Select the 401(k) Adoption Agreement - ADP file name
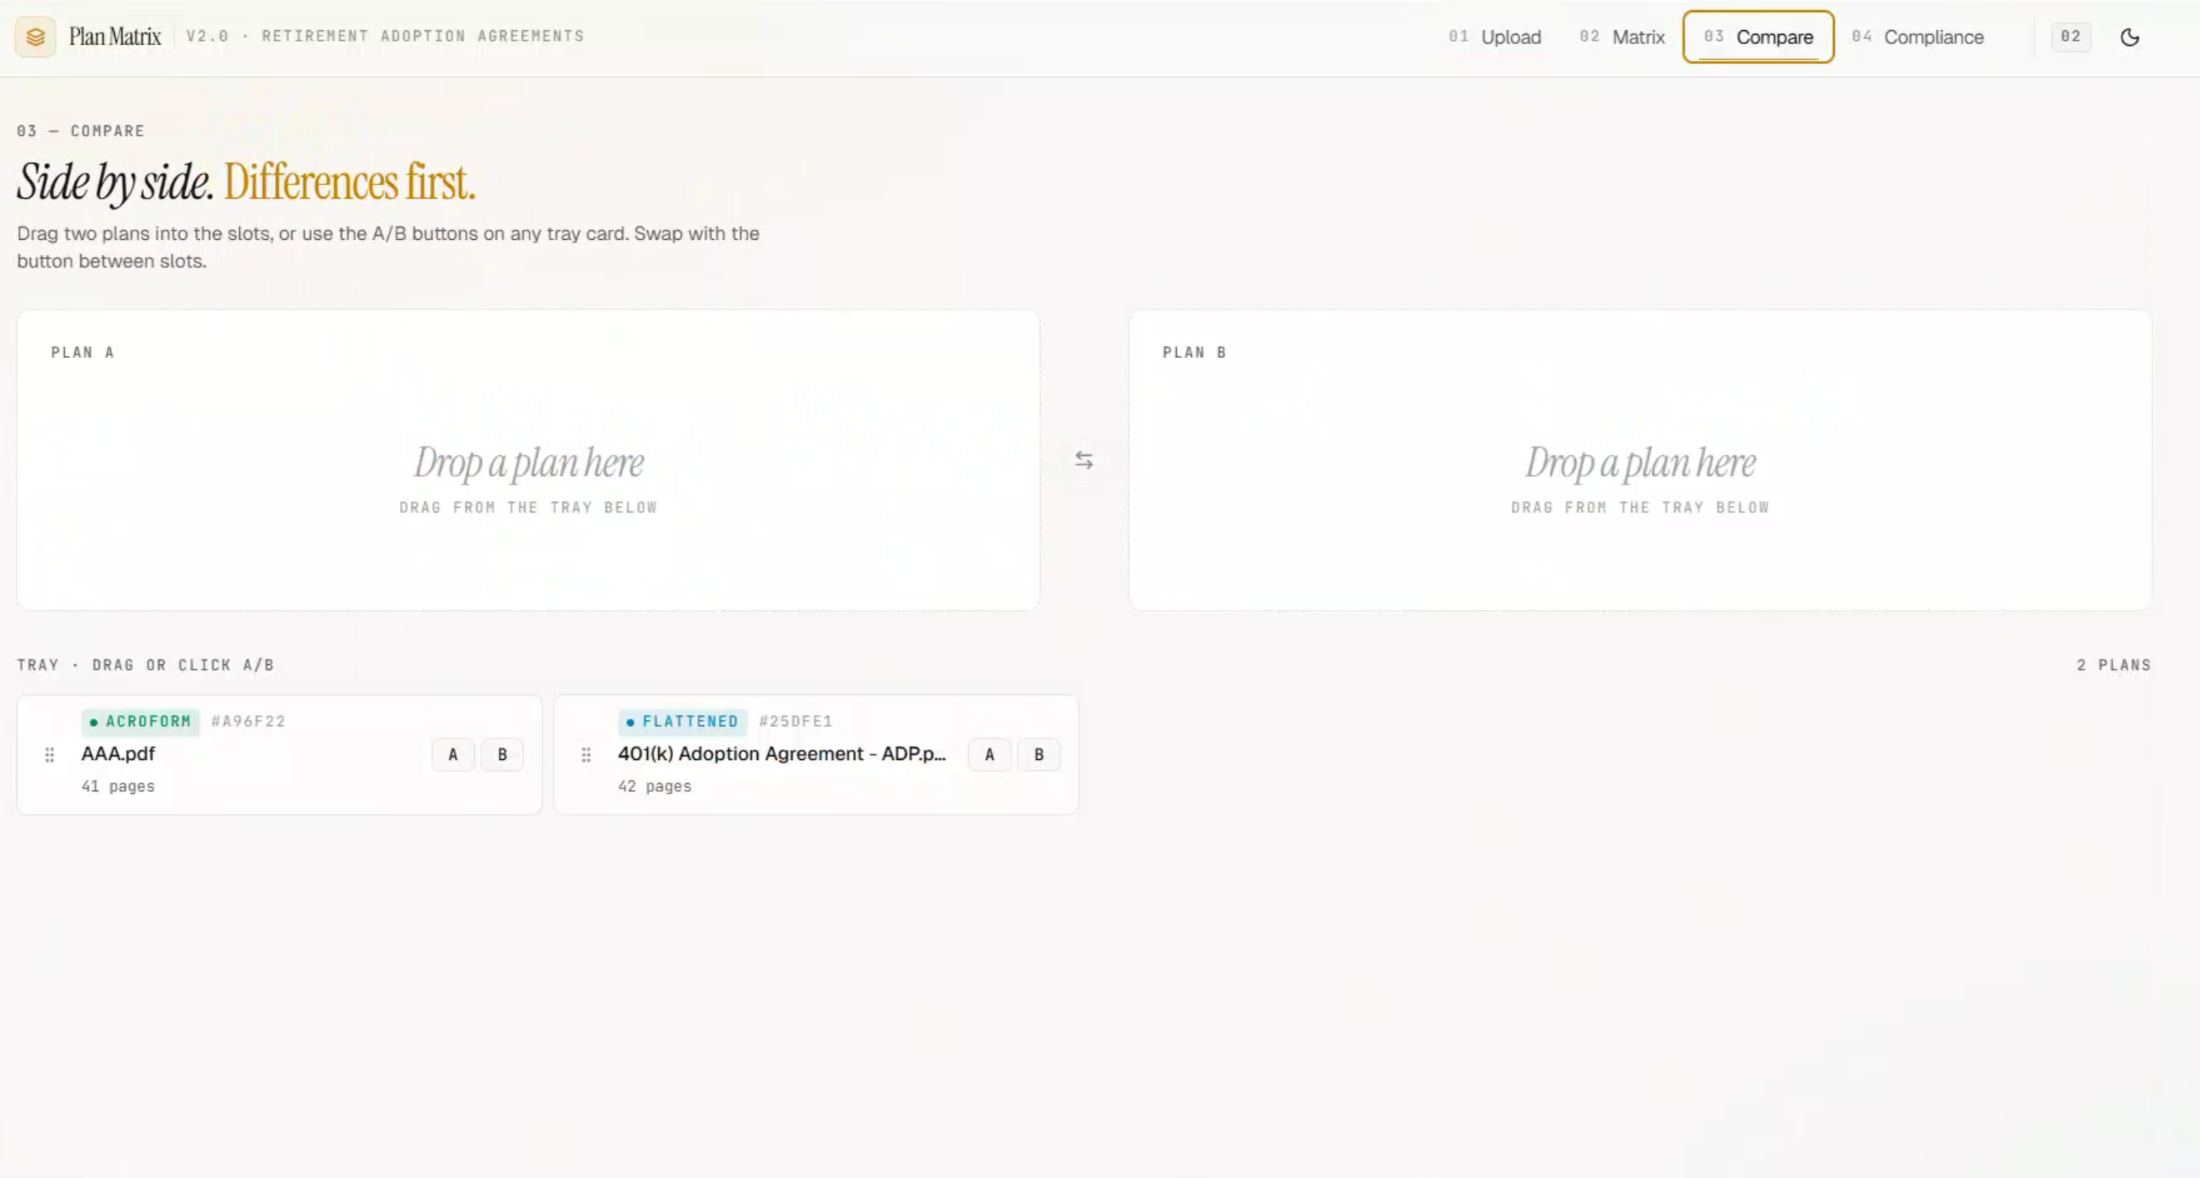Image resolution: width=2200 pixels, height=1178 pixels. (782, 754)
